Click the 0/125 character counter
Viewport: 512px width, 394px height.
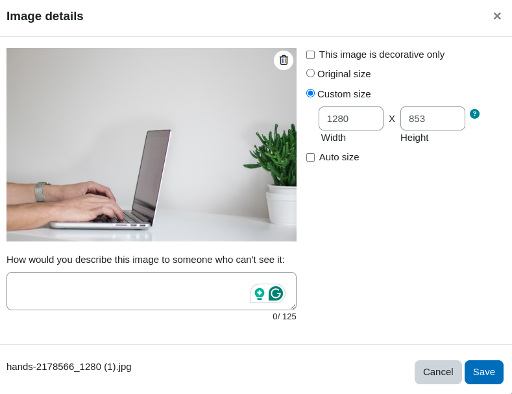(x=284, y=317)
